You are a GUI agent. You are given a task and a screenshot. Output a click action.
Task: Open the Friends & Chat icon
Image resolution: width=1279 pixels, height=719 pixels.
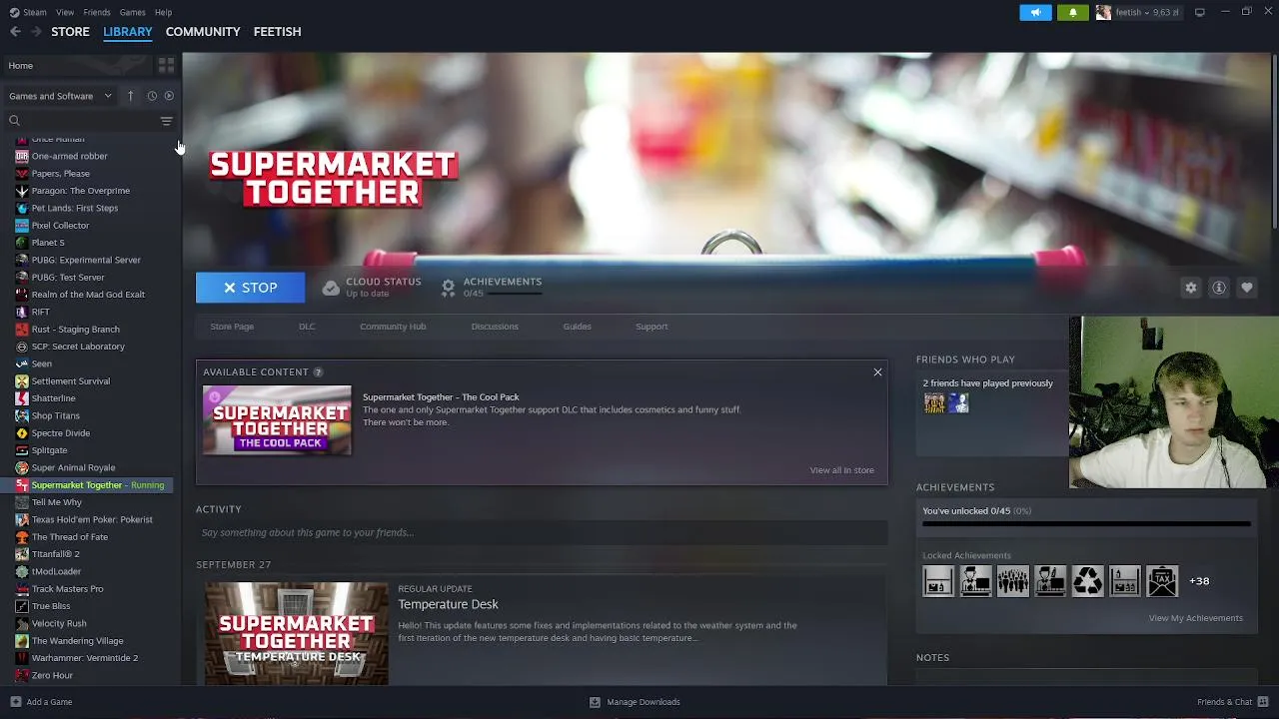tap(1263, 702)
